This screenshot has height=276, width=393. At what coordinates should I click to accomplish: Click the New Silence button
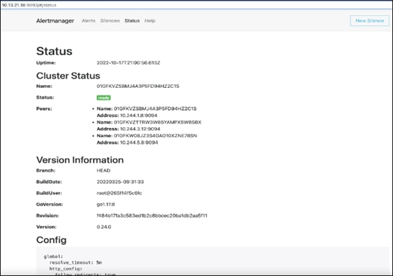(x=369, y=21)
